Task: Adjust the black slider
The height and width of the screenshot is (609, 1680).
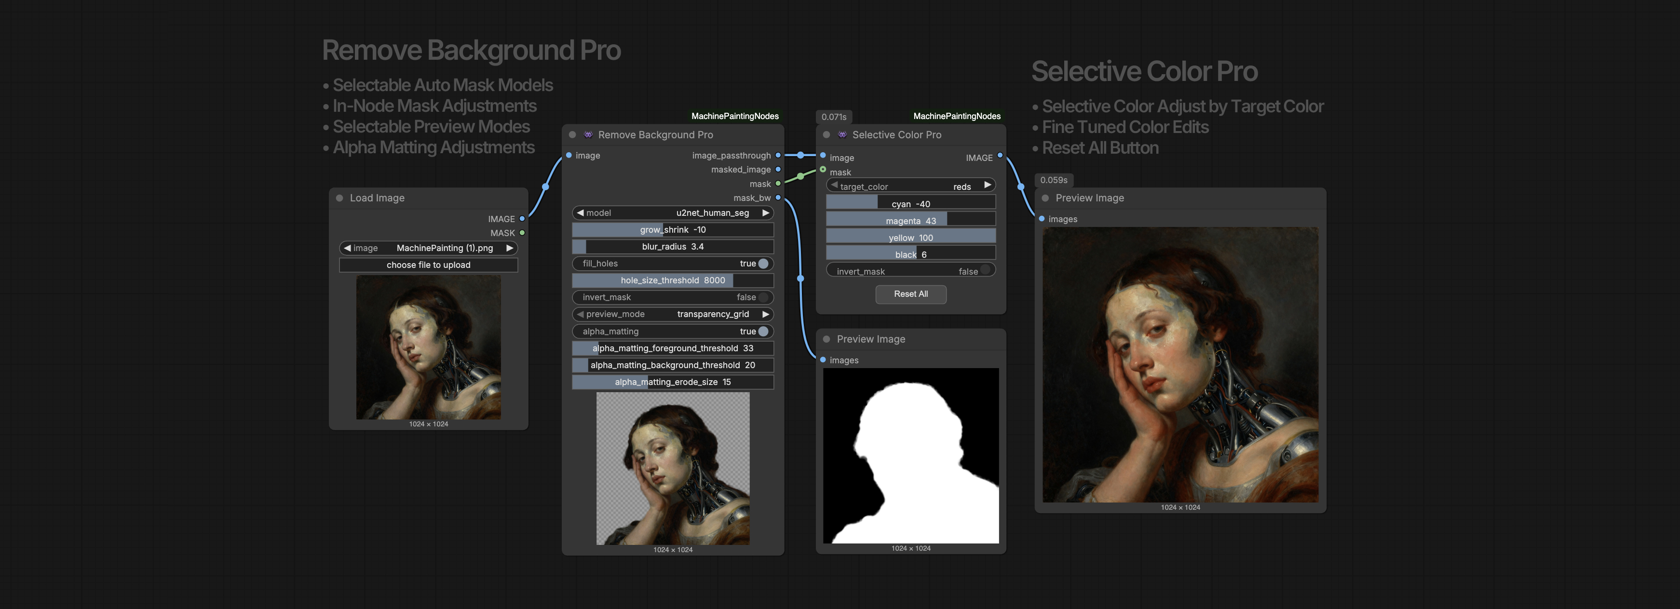Action: point(911,253)
